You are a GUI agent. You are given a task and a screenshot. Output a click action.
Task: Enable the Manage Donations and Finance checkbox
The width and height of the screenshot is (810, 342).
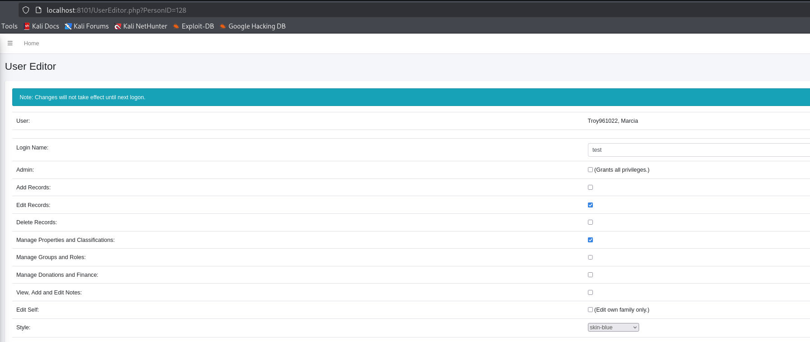pyautogui.click(x=590, y=275)
